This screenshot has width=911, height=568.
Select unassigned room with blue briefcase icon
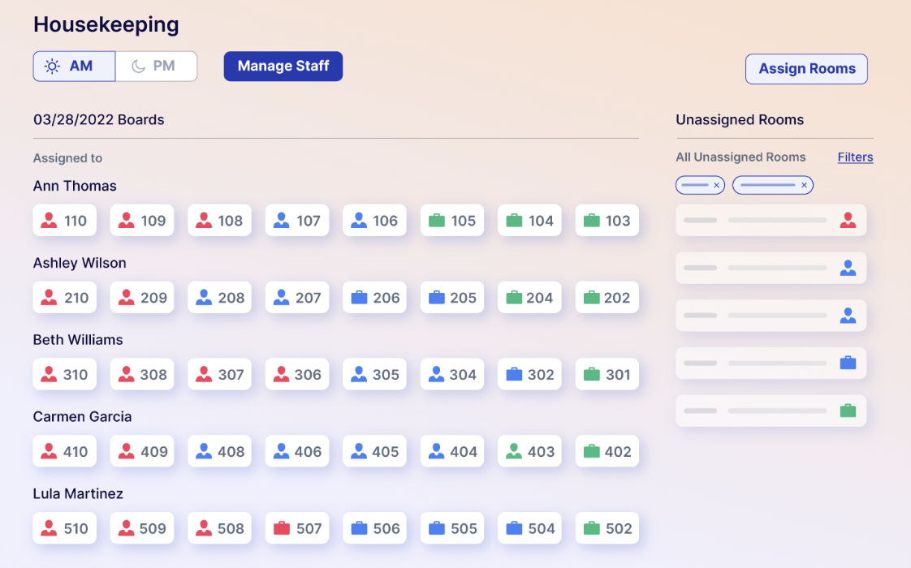[x=771, y=363]
